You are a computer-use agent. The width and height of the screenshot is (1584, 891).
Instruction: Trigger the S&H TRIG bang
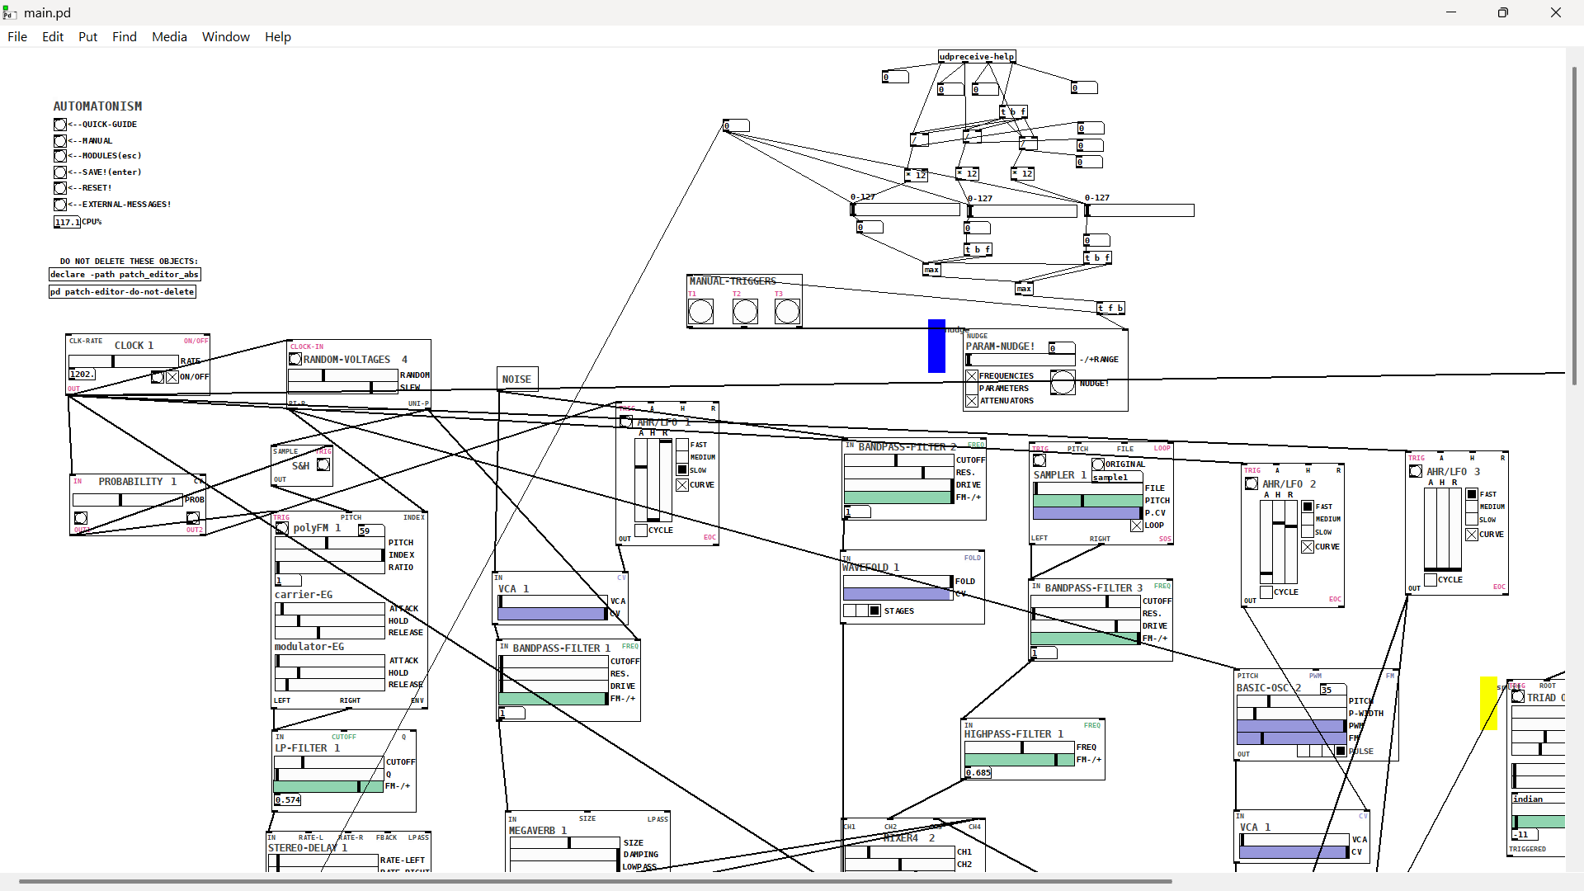(x=323, y=465)
